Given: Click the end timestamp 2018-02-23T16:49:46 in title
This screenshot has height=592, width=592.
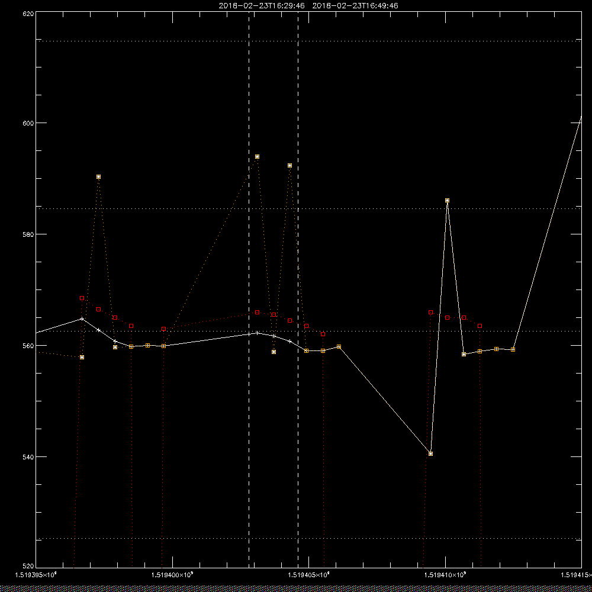Looking at the screenshot, I should click(x=355, y=6).
